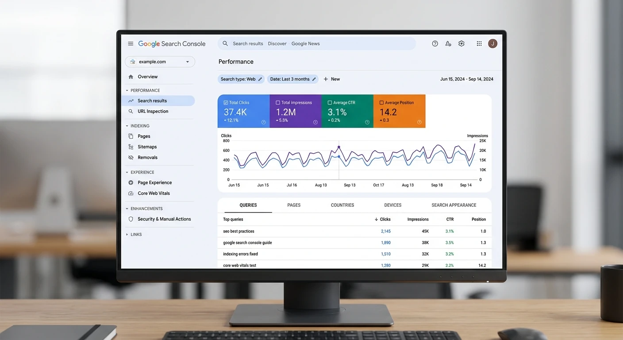Click the New filter button

pyautogui.click(x=332, y=79)
